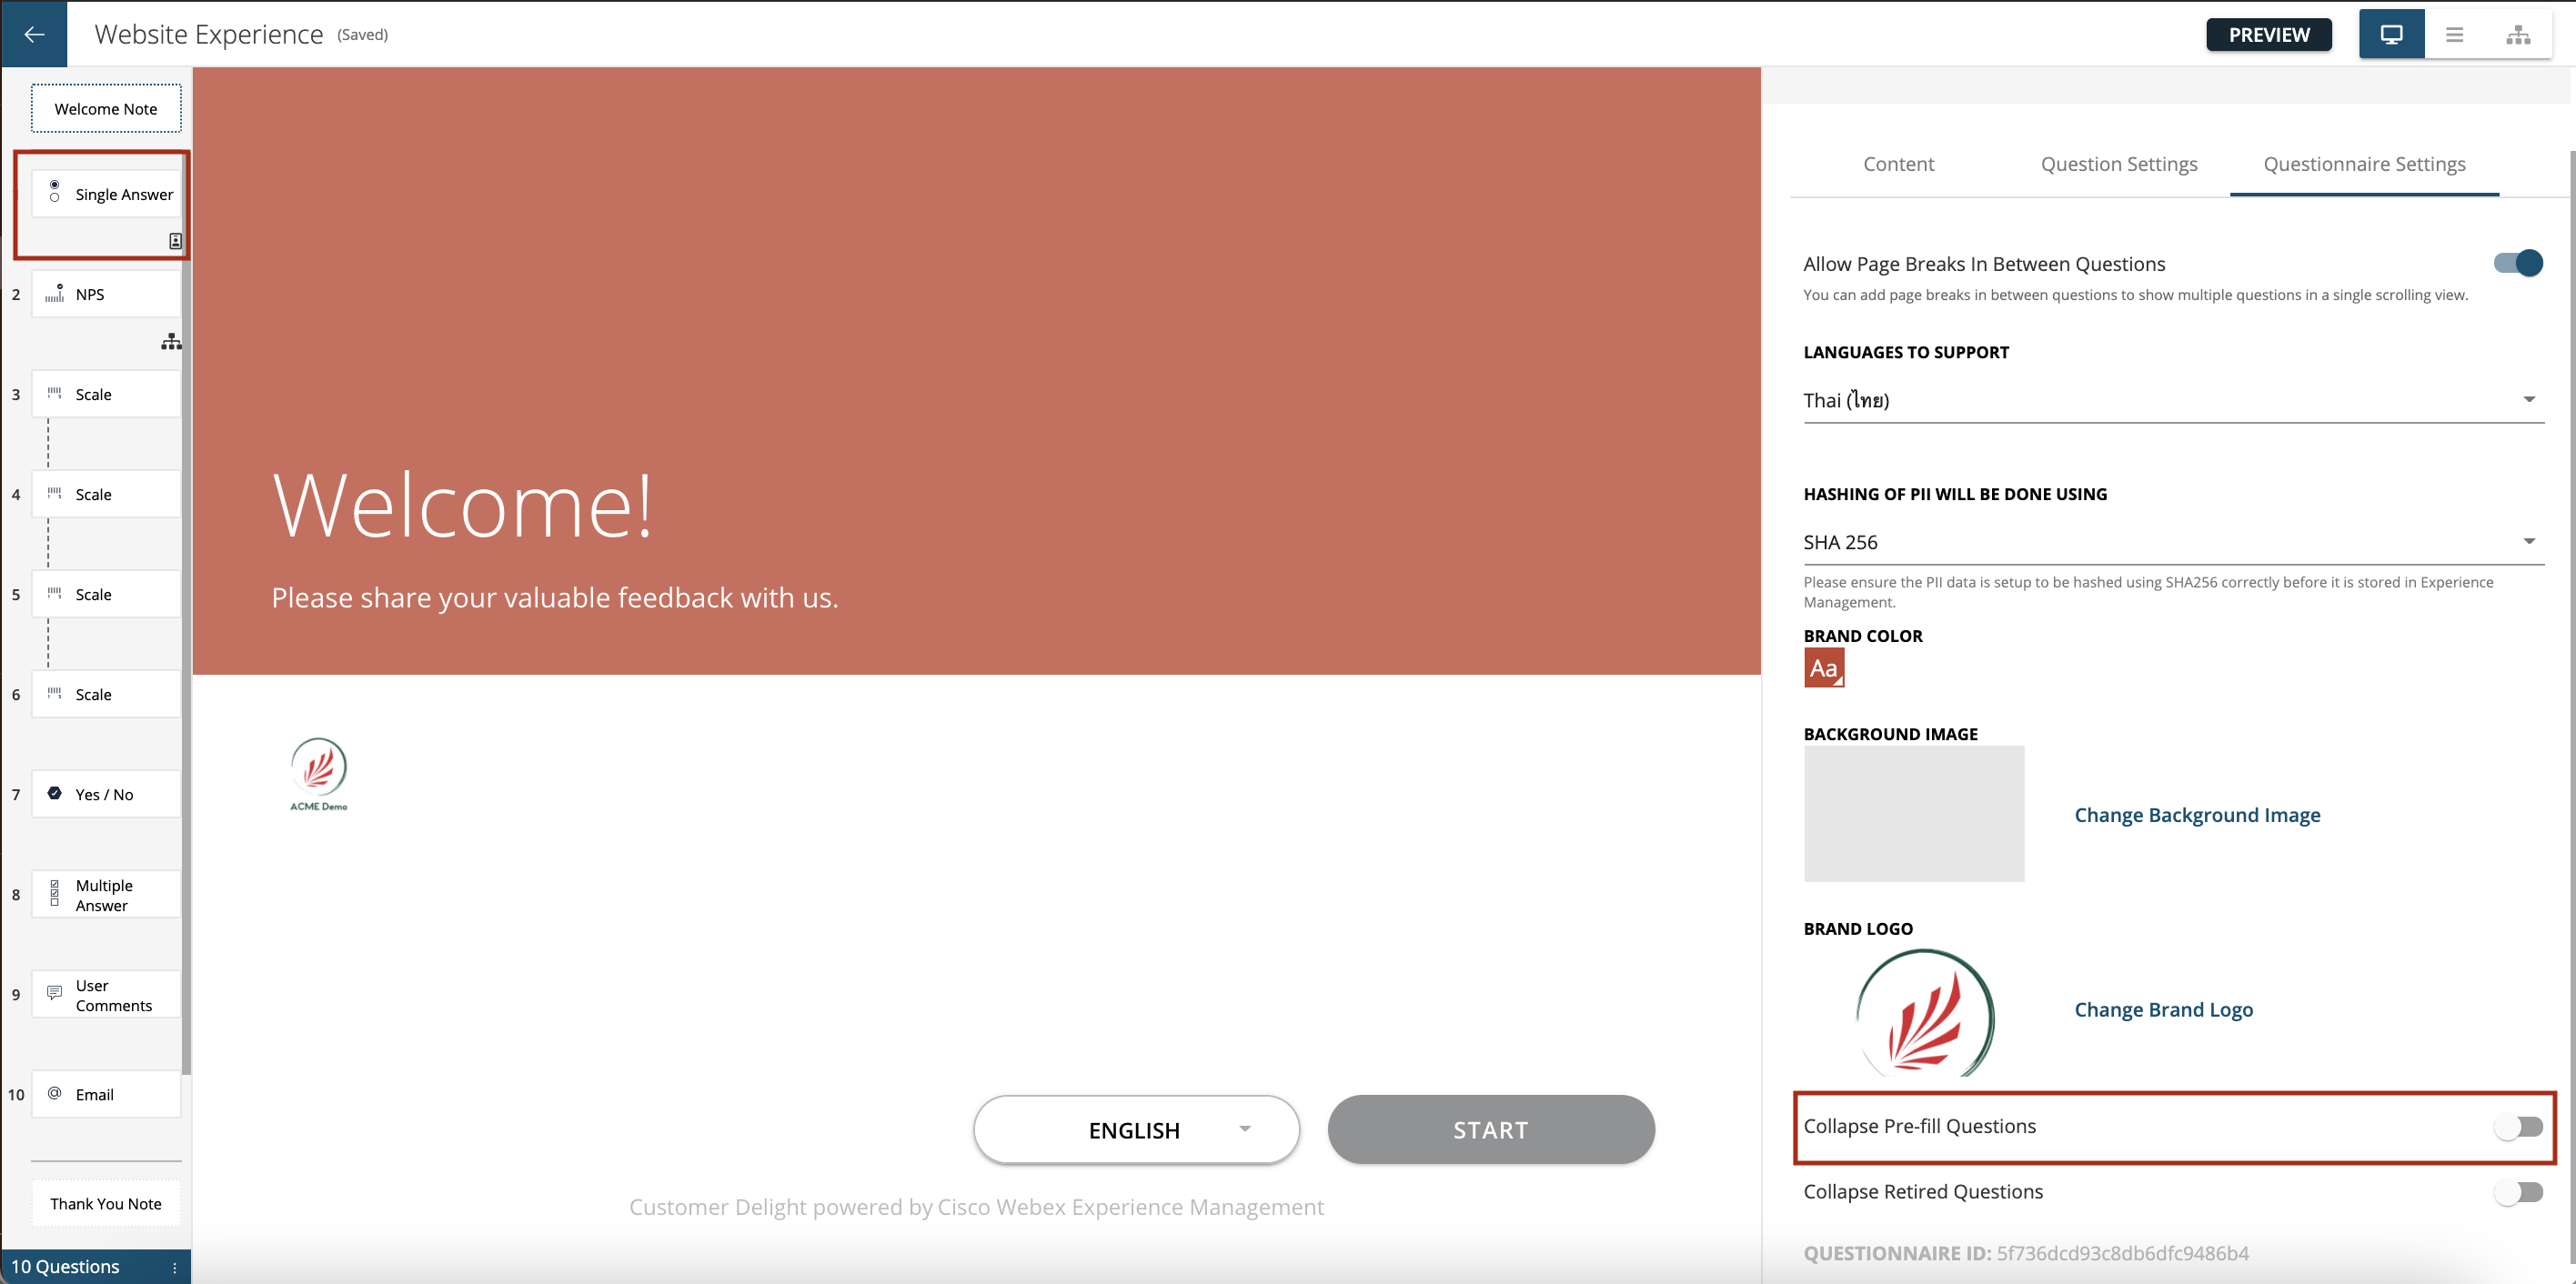Click the NPS chart icon

(x=54, y=292)
